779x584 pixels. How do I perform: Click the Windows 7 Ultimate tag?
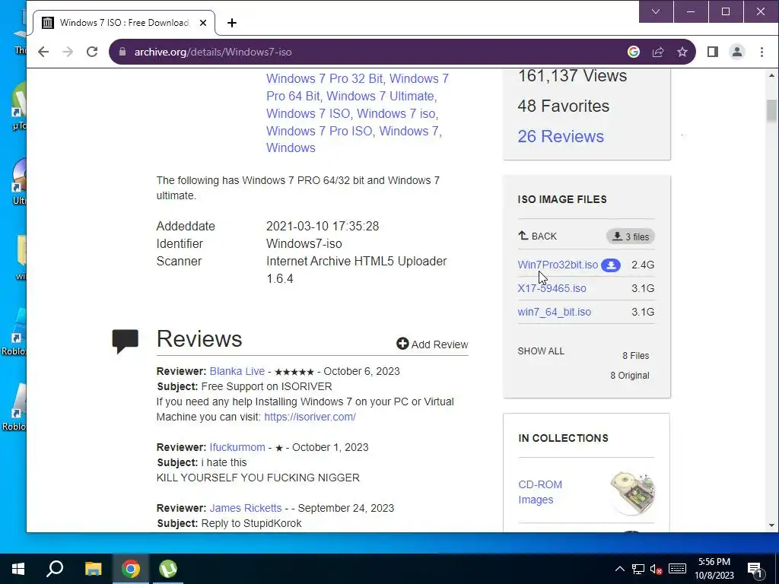coord(380,96)
